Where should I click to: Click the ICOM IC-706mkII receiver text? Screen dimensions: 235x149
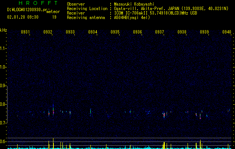tap(155, 13)
